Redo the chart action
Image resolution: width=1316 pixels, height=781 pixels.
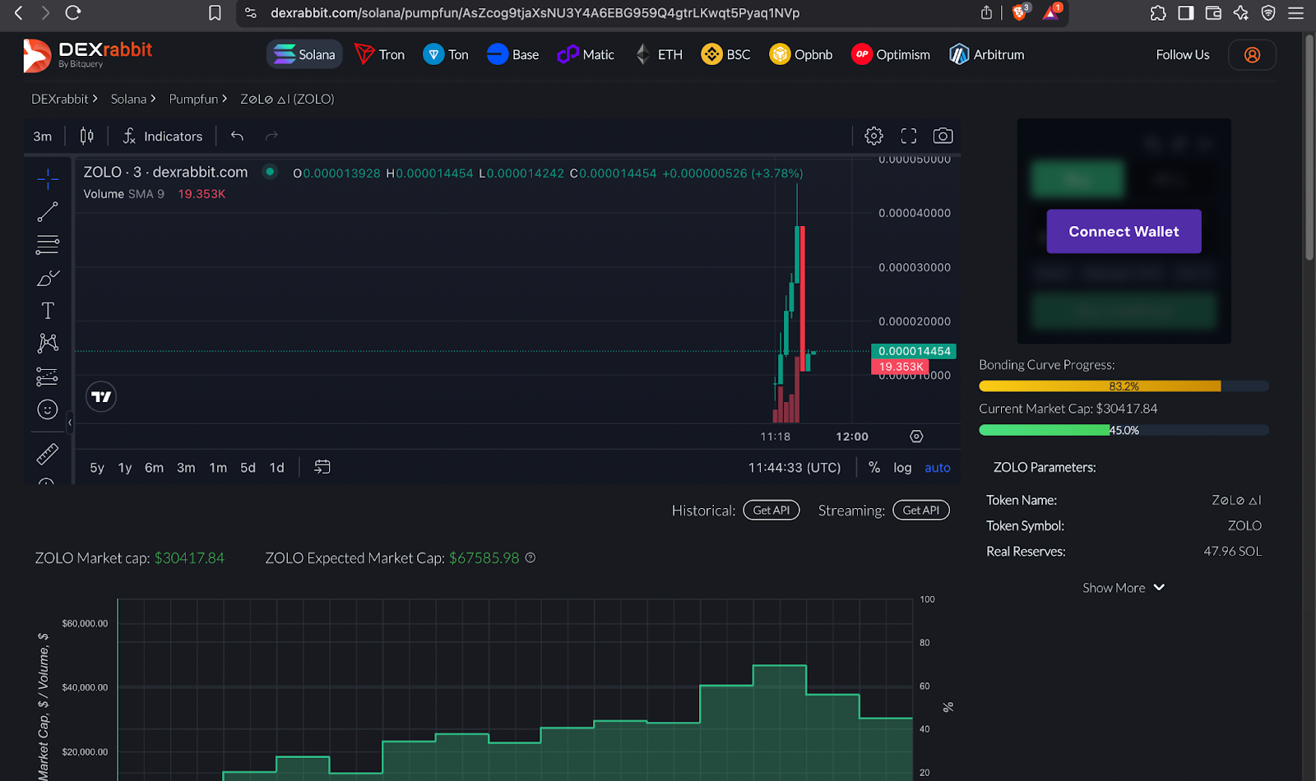point(271,136)
